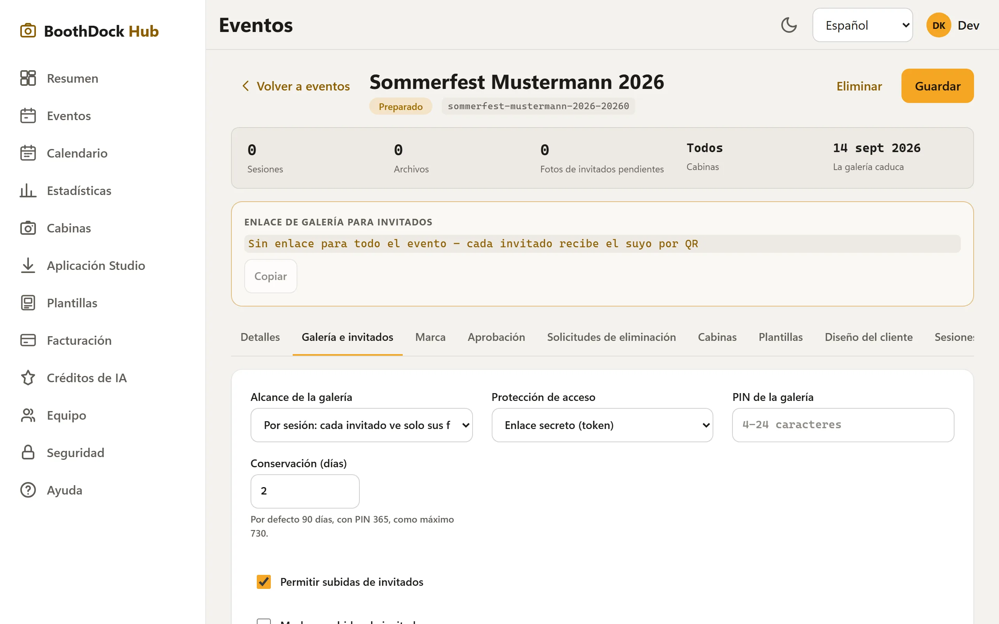Expand the Alcance de la galería dropdown
999x624 pixels.
click(x=361, y=425)
